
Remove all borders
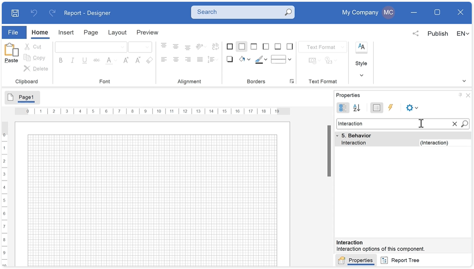coord(242,47)
